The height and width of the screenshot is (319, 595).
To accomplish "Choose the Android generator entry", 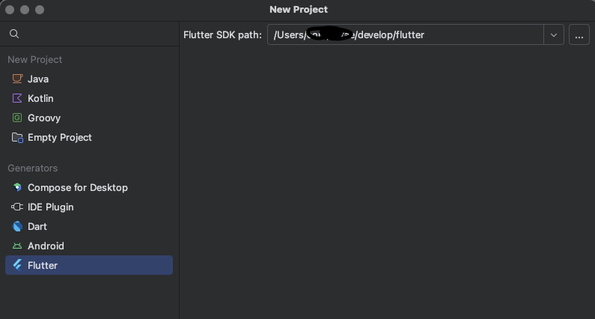I will [x=89, y=246].
